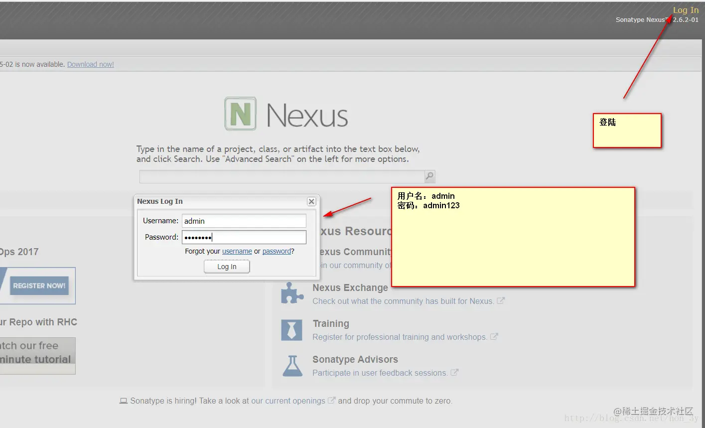Click the Training necktie icon
705x428 pixels.
coord(292,330)
